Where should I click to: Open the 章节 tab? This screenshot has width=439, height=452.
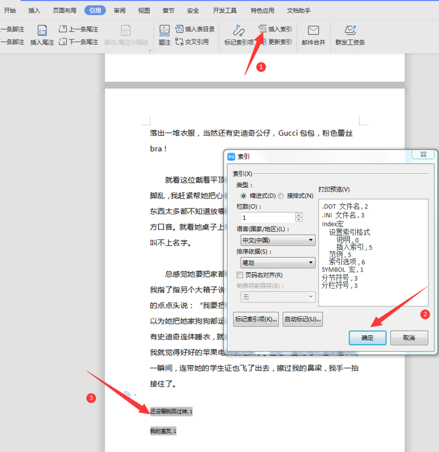(169, 10)
